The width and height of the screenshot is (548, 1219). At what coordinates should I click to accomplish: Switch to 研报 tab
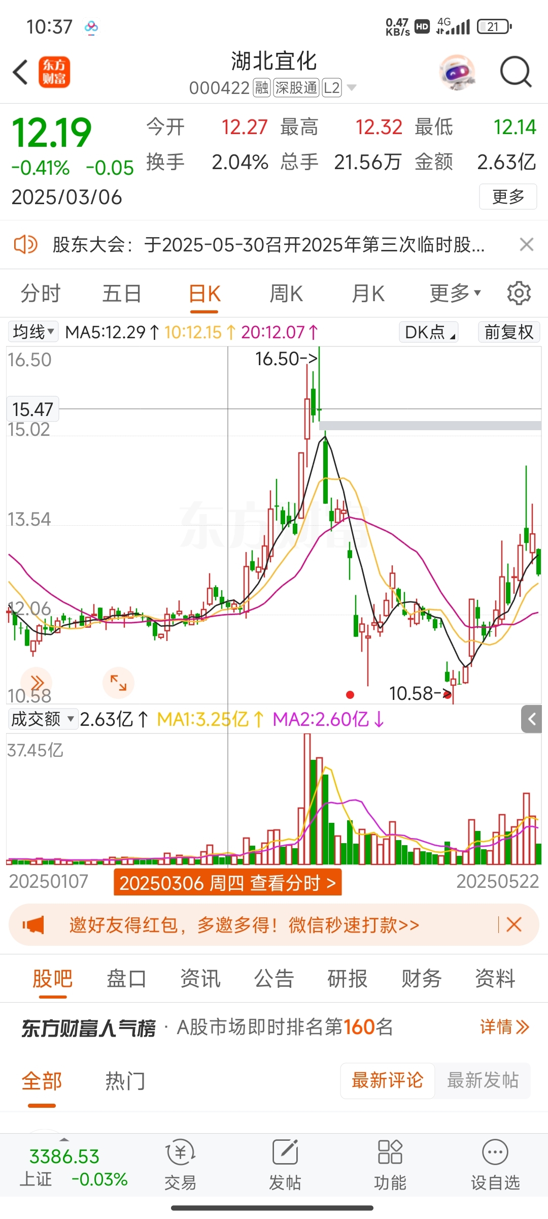[x=348, y=978]
